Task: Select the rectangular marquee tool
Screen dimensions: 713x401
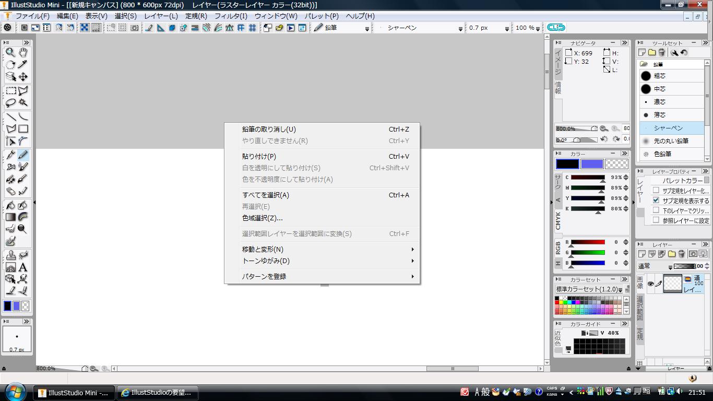Action: (x=10, y=91)
